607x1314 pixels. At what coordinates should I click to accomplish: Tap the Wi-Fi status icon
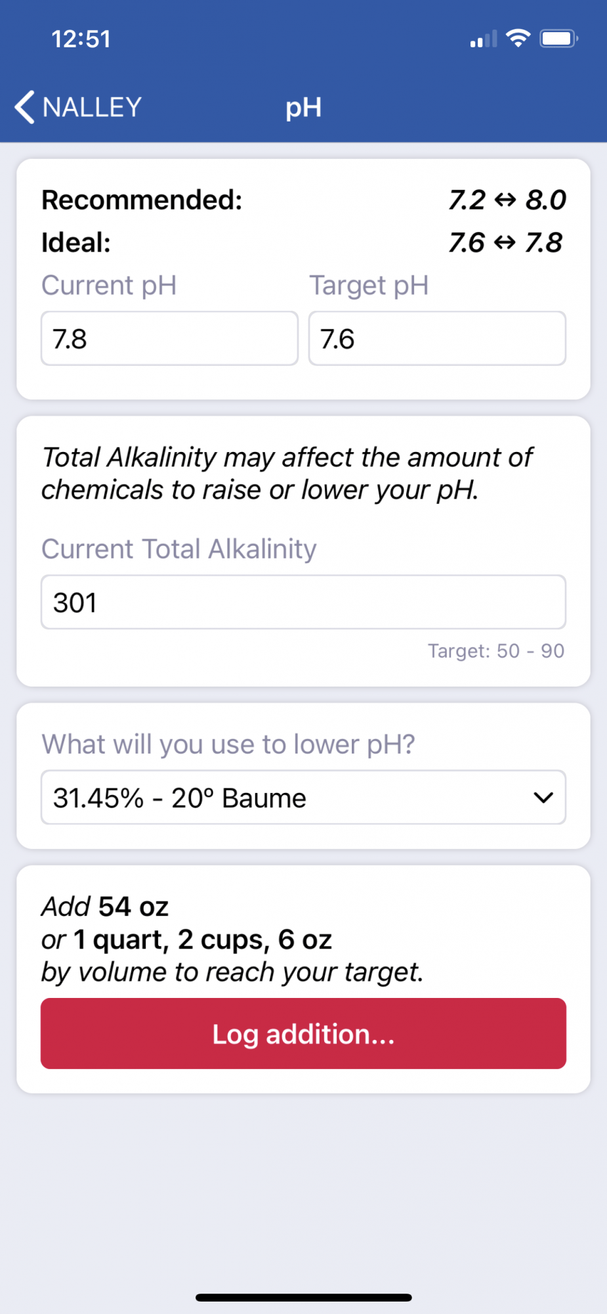coord(518,39)
